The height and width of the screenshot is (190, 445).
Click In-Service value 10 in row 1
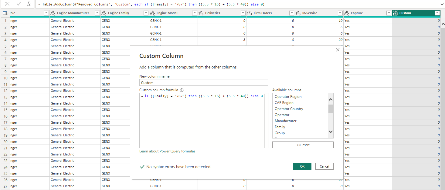[x=341, y=21]
